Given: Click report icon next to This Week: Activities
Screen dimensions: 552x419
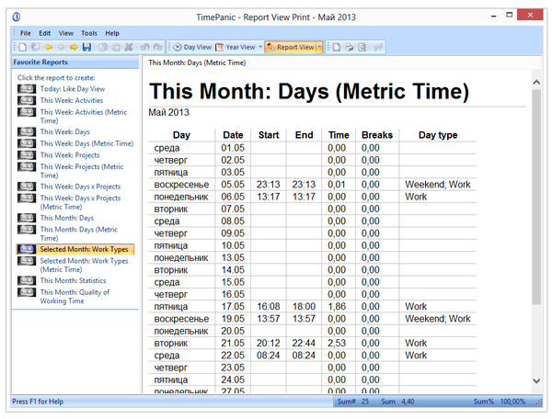Looking at the screenshot, I should coord(27,100).
